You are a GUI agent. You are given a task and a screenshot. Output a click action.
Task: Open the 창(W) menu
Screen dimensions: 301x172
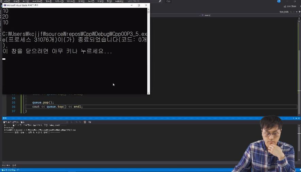(110, 1)
